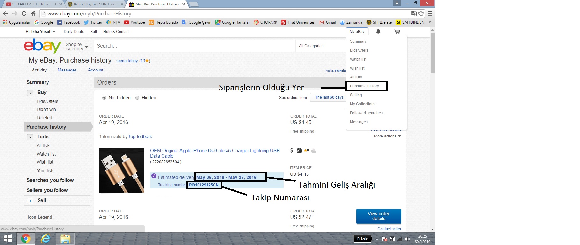Open the SAHİBİNDEN bookmark

coord(410,22)
